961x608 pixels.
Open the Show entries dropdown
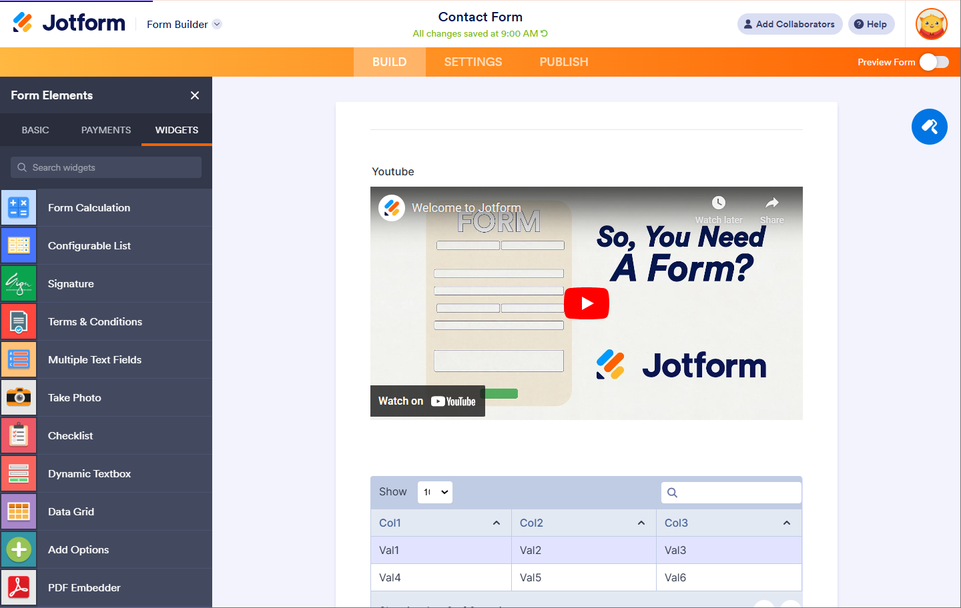click(x=435, y=492)
